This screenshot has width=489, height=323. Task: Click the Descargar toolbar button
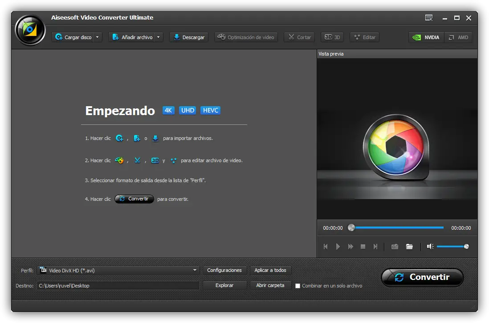(x=189, y=37)
